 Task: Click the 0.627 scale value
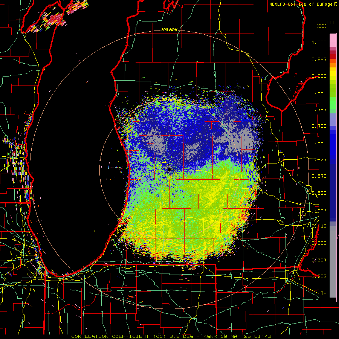319,160
